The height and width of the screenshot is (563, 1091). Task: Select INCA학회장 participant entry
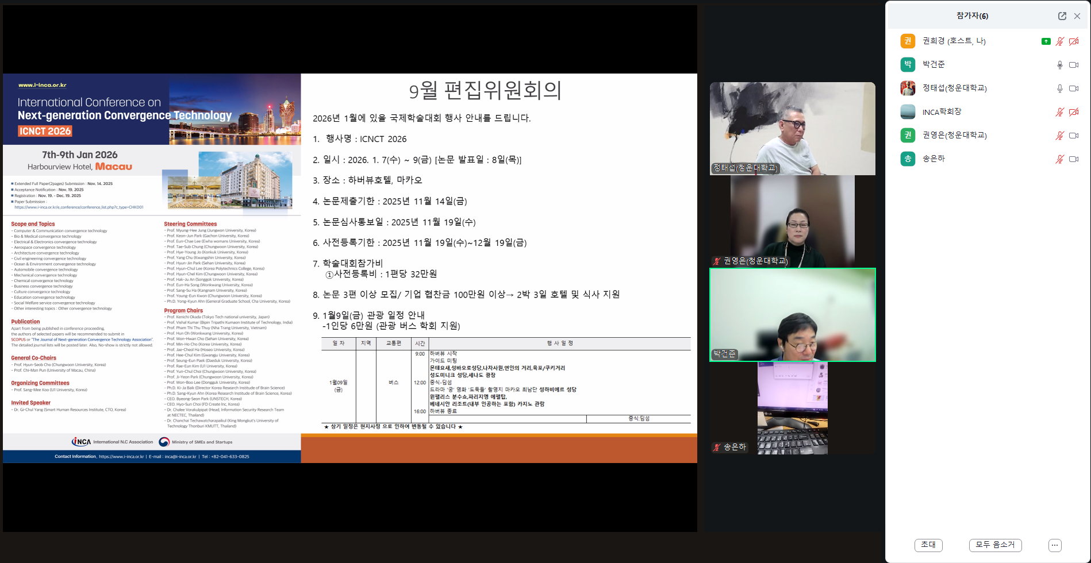[942, 112]
